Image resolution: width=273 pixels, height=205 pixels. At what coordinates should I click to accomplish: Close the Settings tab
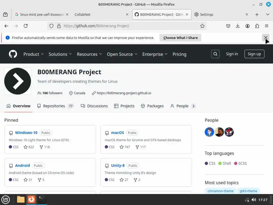(x=247, y=14)
